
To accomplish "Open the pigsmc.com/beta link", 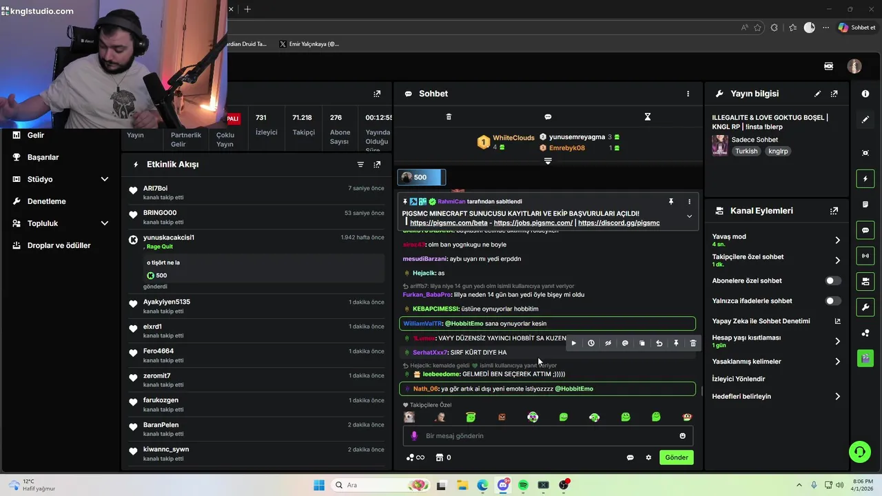I will 449,223.
